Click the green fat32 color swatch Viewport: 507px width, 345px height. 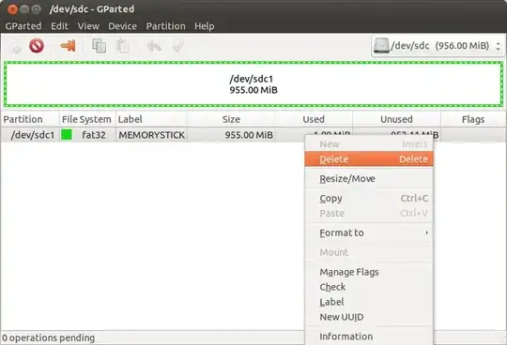click(x=67, y=135)
